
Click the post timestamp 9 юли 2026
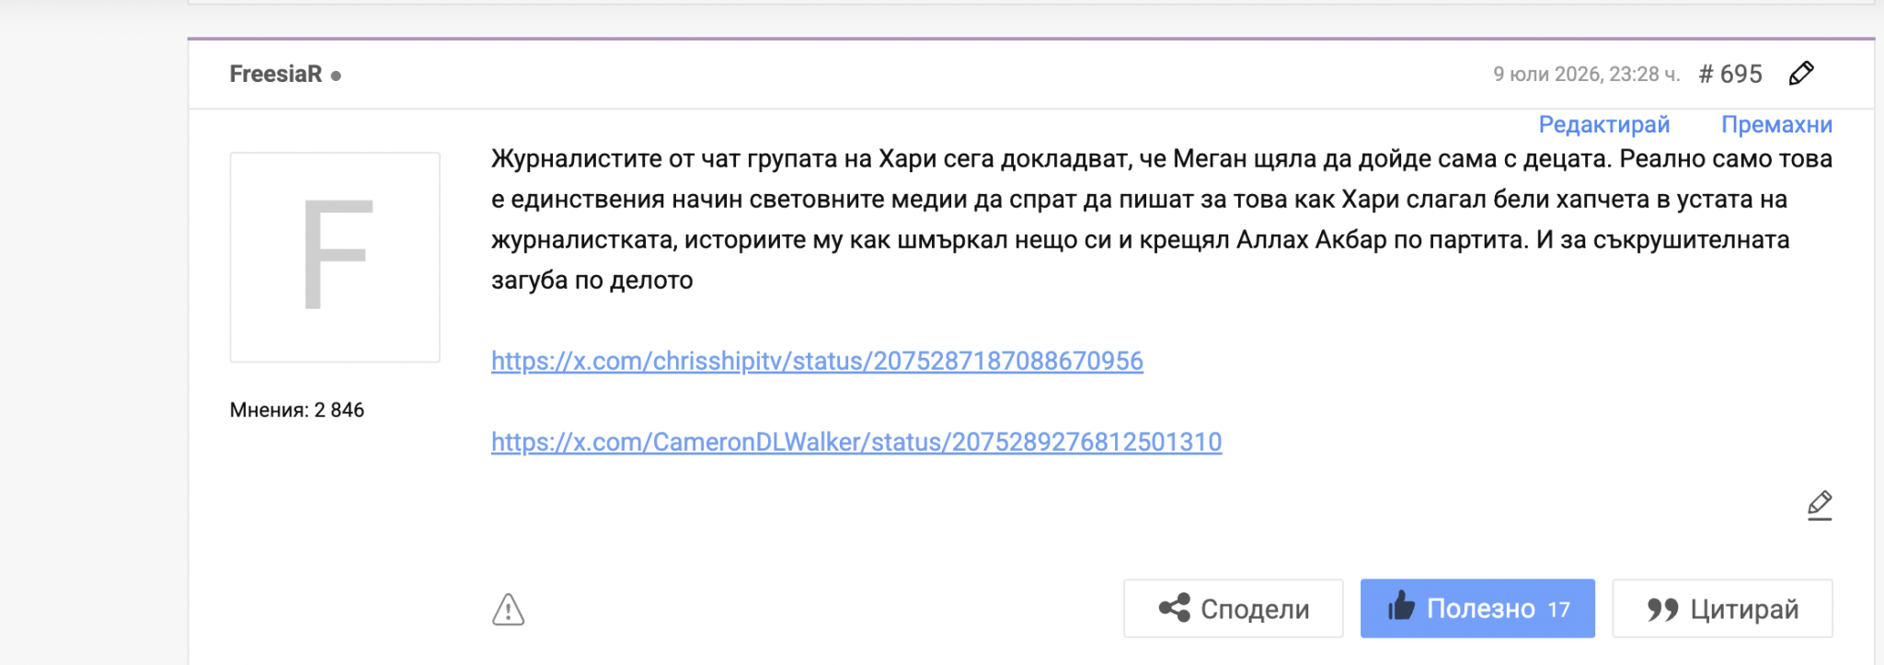tap(1586, 75)
